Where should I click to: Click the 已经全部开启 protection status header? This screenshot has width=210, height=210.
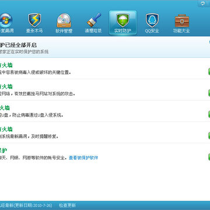[x=18, y=45]
